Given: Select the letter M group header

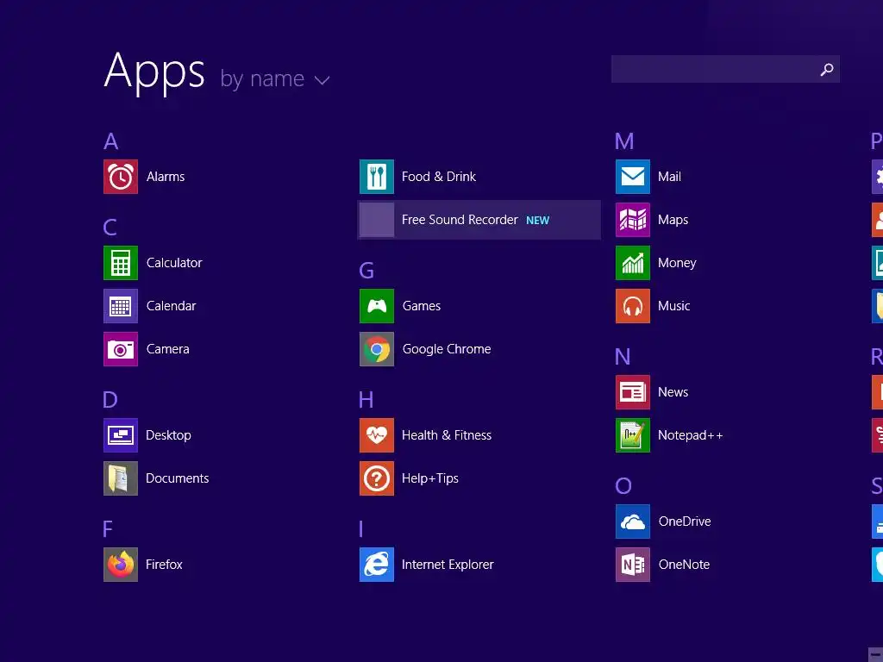Looking at the screenshot, I should pyautogui.click(x=624, y=141).
